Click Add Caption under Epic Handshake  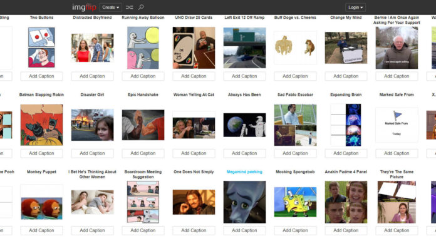(143, 153)
